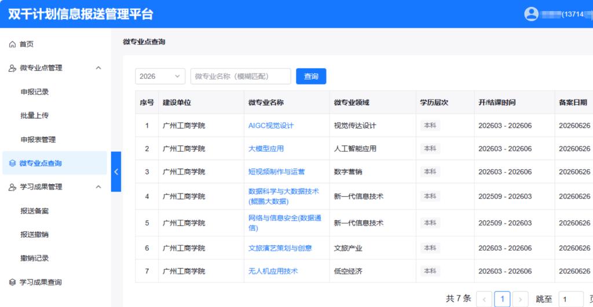Screen dimensions: 593x307
Task: Open the 短视频制作与运营 link
Action: 276,171
